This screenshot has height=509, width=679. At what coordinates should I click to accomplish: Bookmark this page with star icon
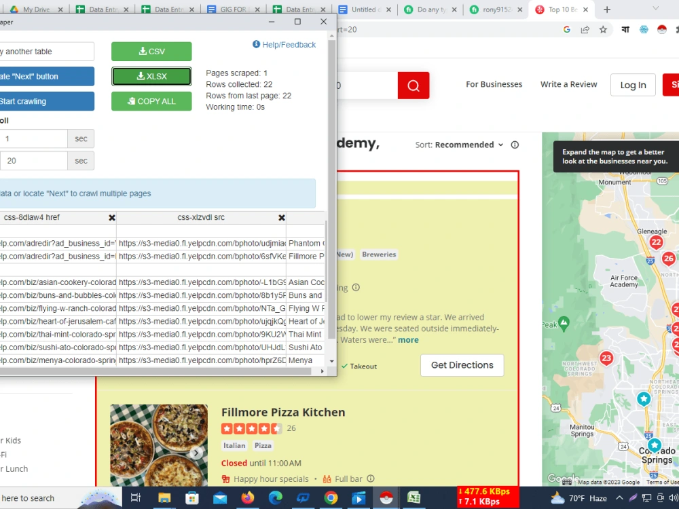coord(603,29)
